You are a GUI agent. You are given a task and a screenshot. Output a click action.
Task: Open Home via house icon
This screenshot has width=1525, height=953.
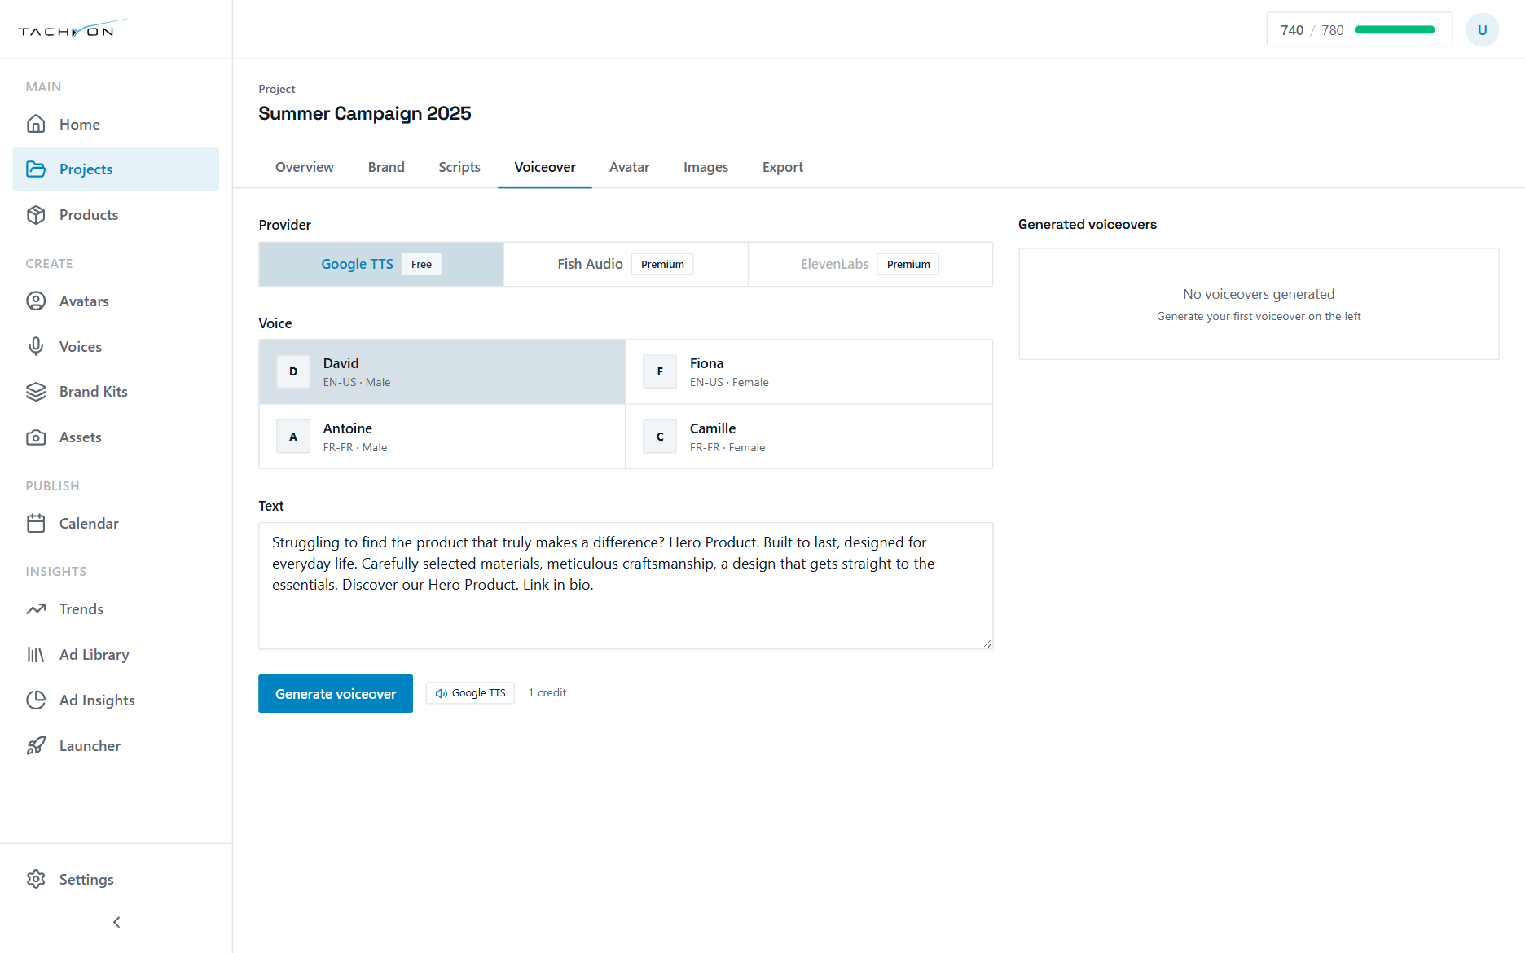click(36, 124)
